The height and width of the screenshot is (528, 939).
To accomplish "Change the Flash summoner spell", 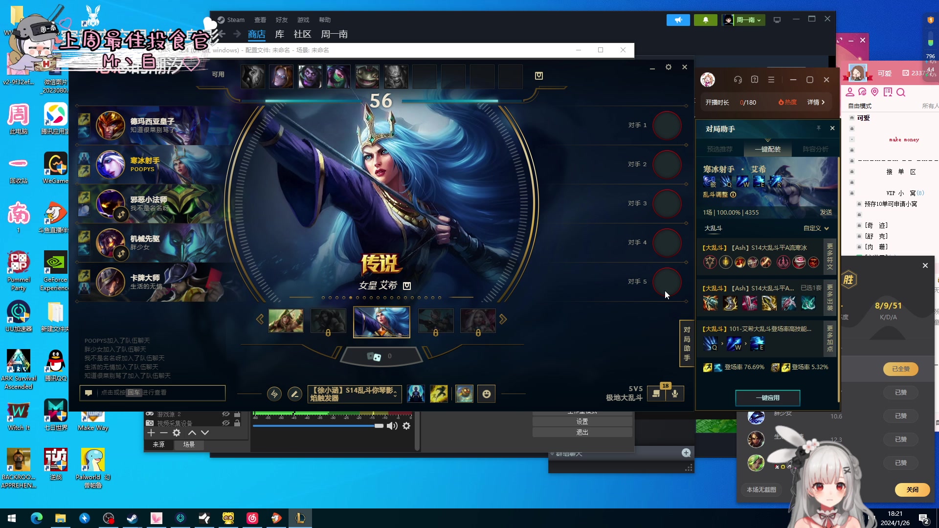I will click(439, 394).
